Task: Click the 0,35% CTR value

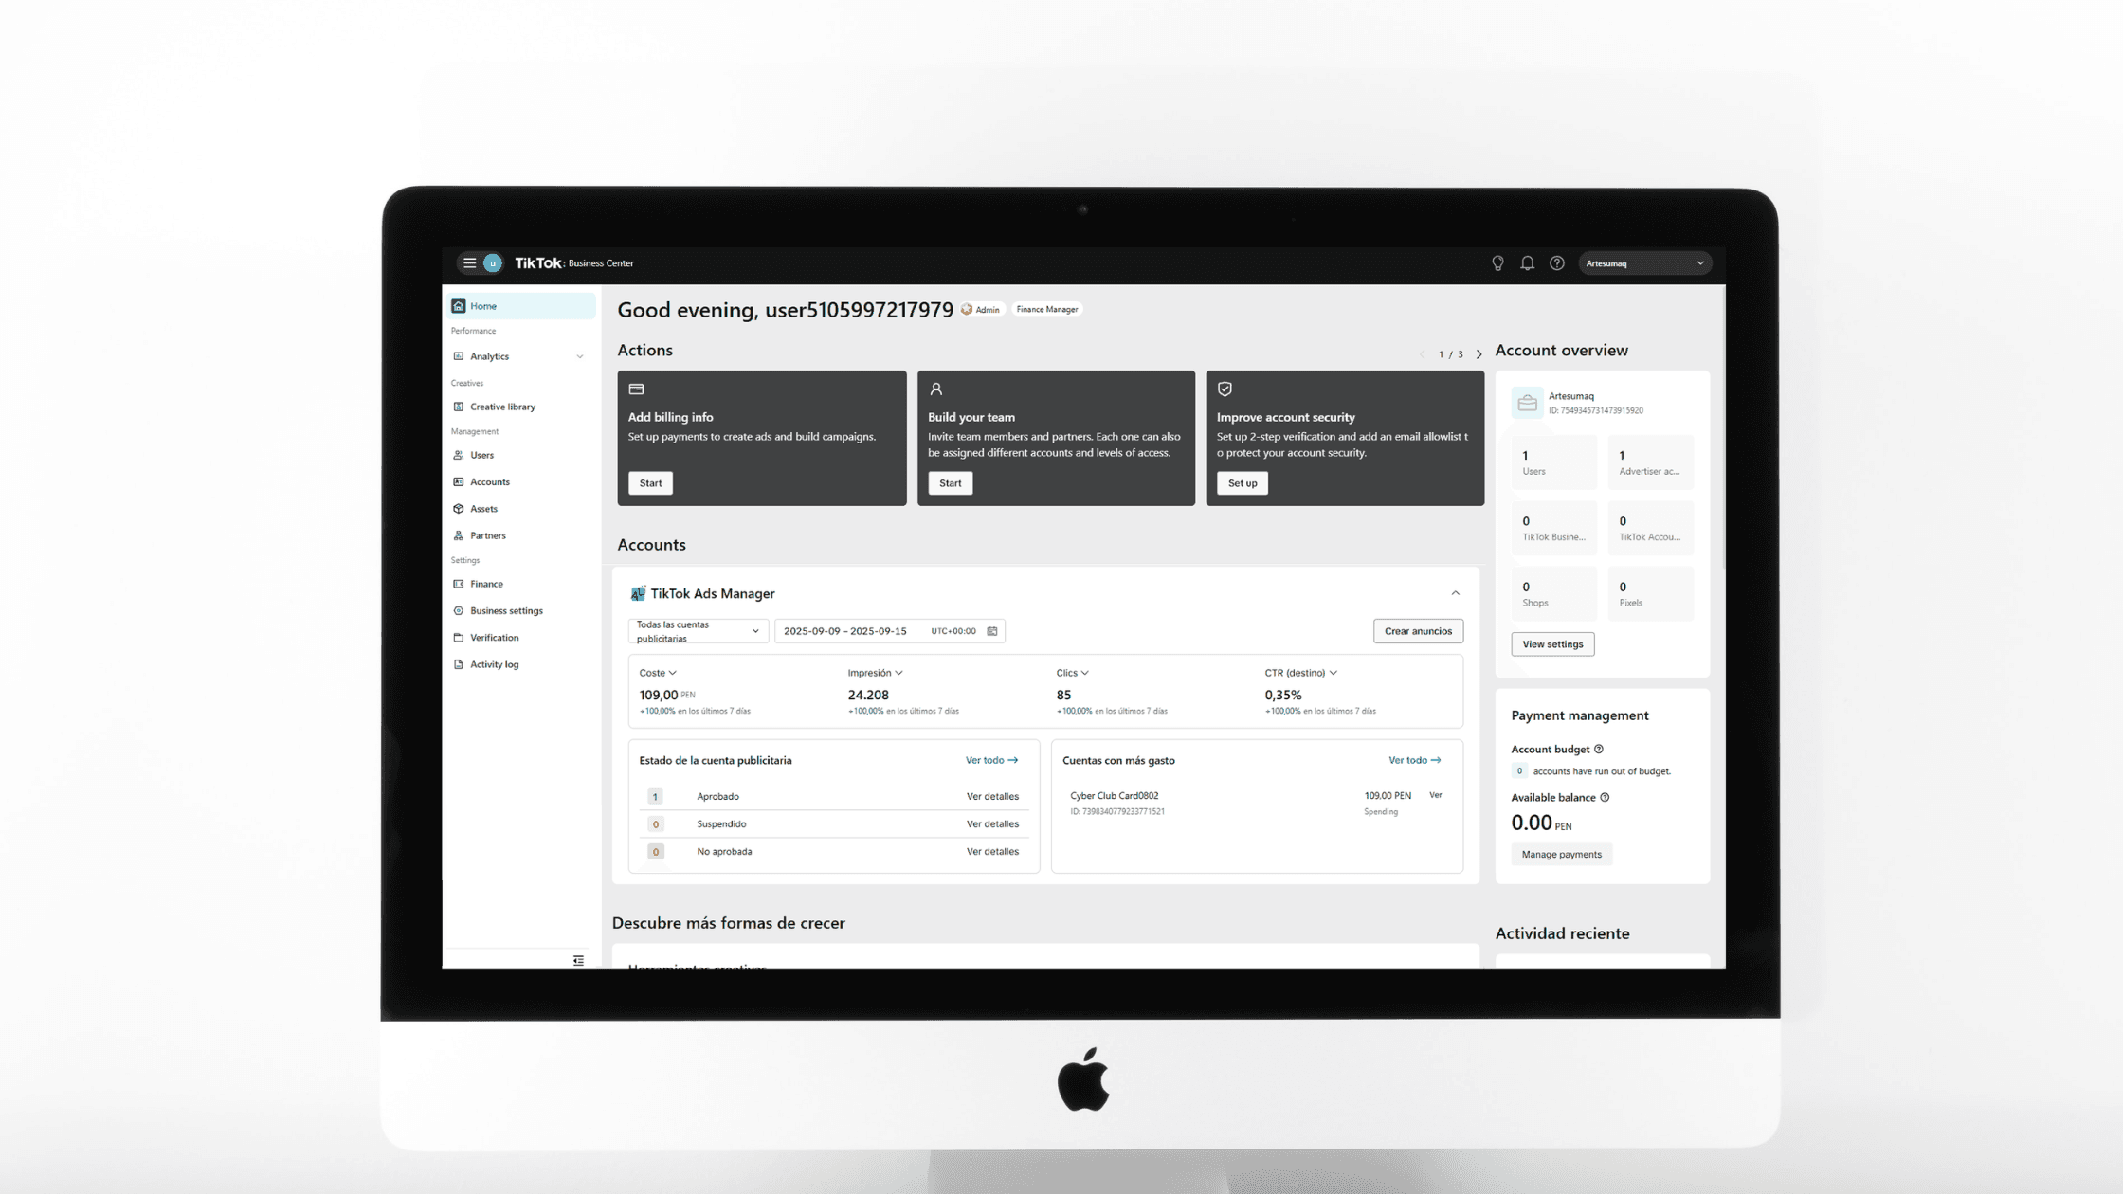Action: pyautogui.click(x=1283, y=696)
